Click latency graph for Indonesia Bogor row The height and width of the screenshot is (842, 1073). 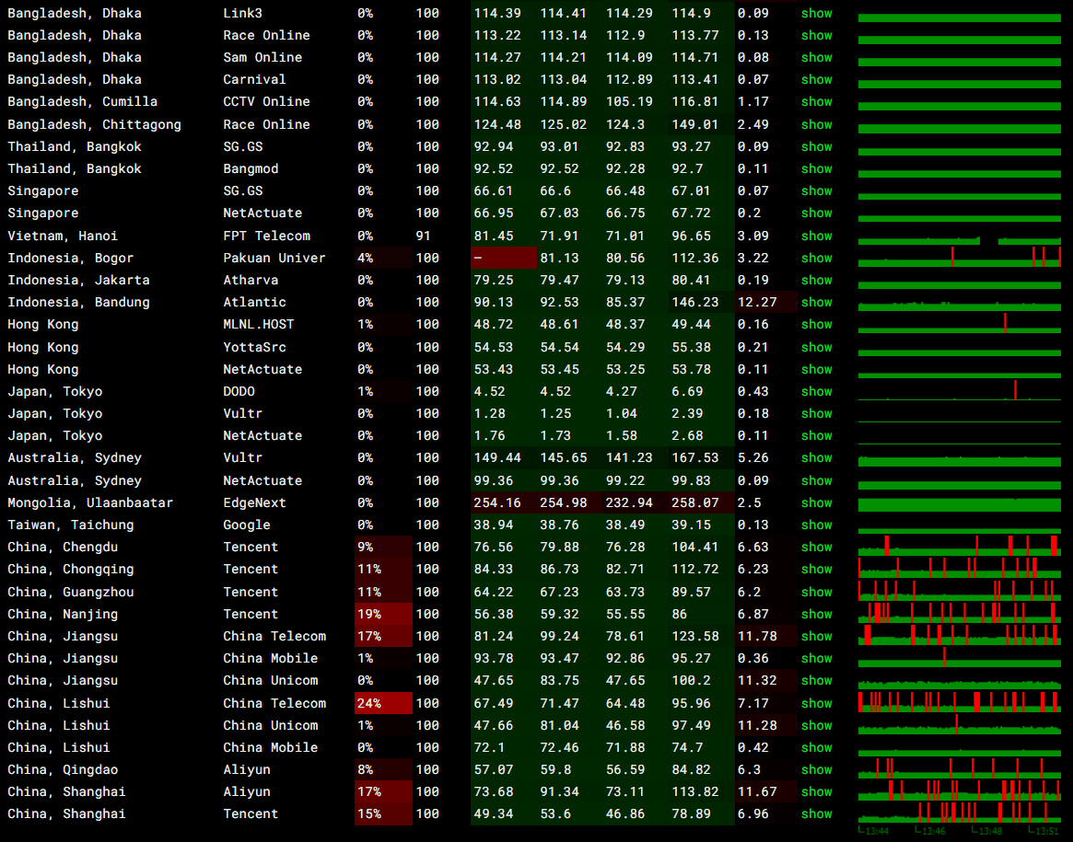point(960,258)
